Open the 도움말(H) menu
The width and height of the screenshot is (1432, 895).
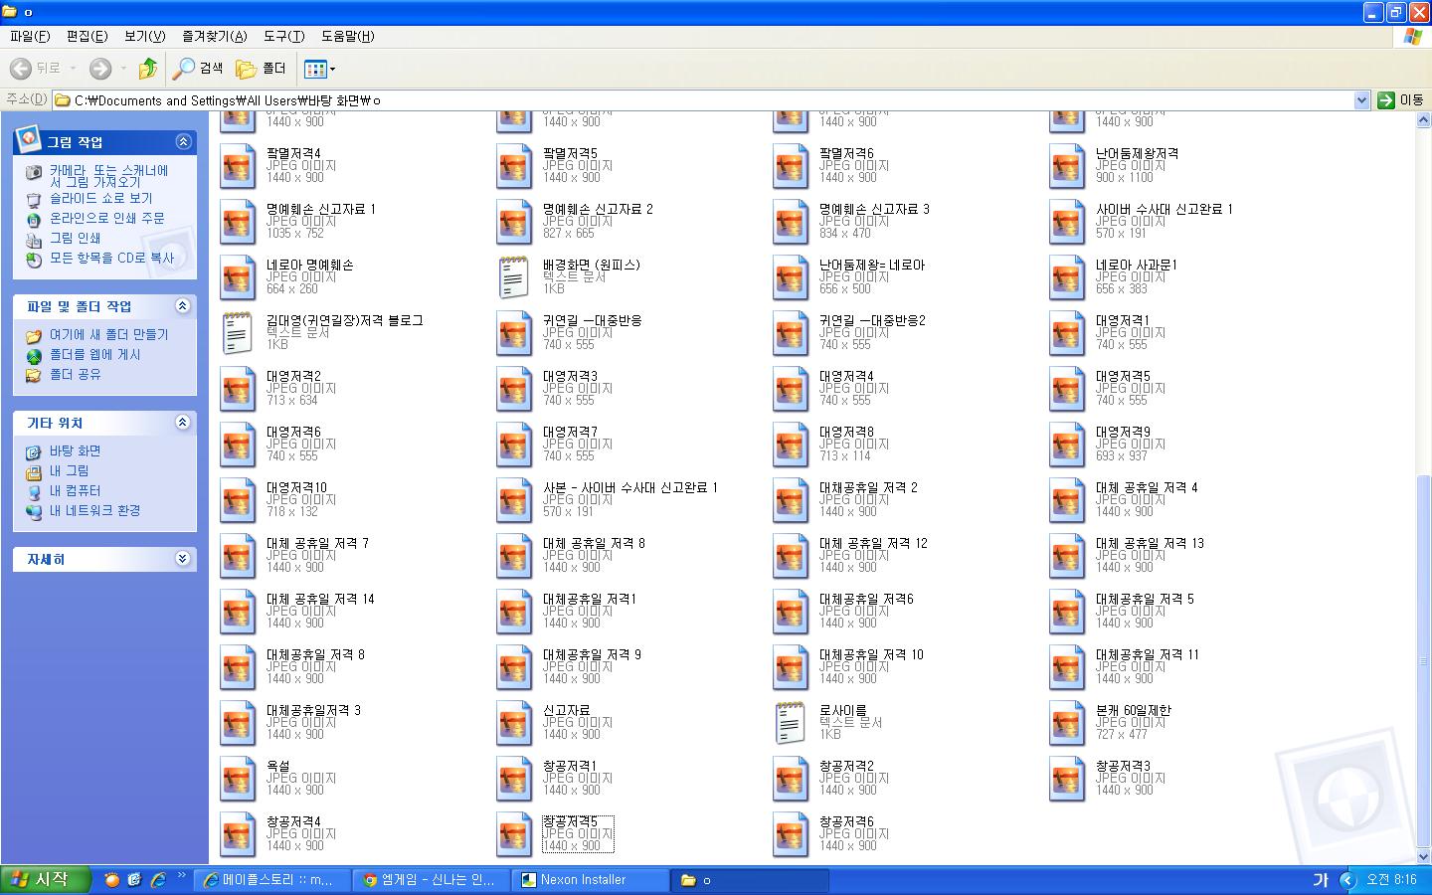pos(347,36)
